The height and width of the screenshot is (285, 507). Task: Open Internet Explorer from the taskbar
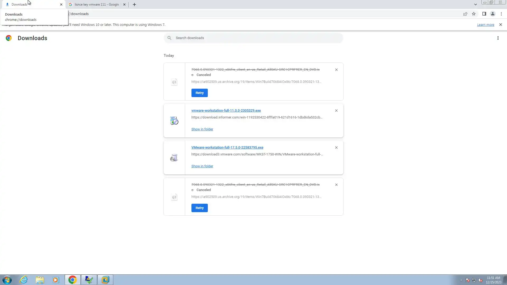click(x=24, y=280)
